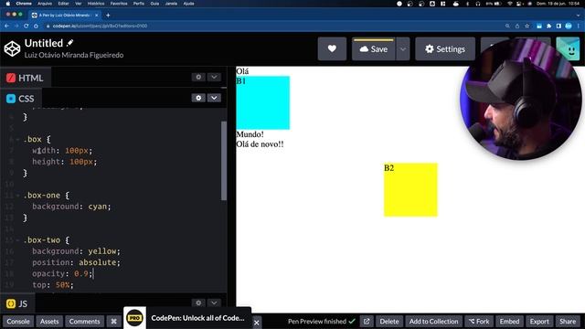Share this pen
The width and height of the screenshot is (585, 329).
click(x=568, y=321)
